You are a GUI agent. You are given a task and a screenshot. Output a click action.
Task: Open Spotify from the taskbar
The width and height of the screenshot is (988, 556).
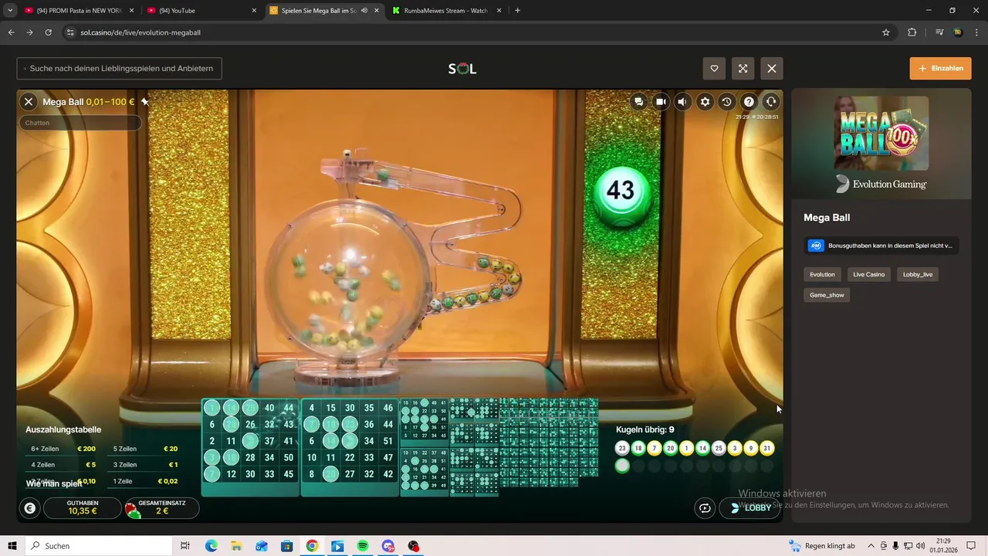[x=363, y=546]
